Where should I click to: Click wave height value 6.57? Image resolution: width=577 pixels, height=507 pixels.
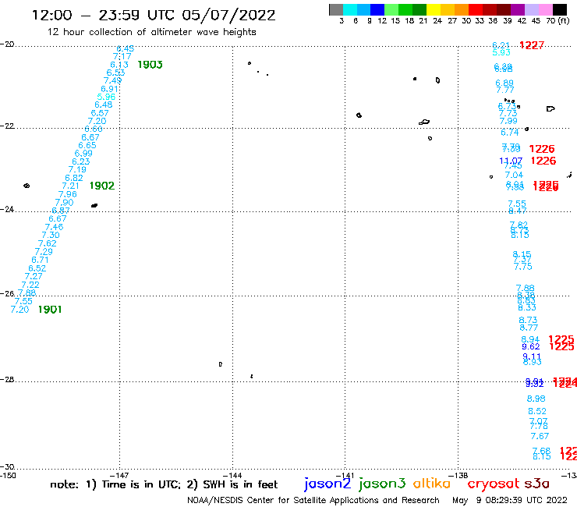point(100,113)
